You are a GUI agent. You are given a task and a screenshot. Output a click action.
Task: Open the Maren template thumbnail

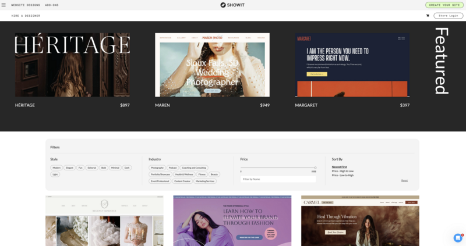pos(212,65)
